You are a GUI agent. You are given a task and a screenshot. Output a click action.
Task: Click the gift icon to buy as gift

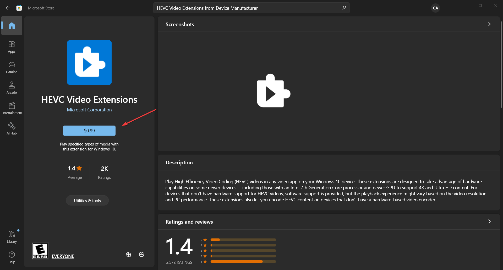[x=129, y=254]
